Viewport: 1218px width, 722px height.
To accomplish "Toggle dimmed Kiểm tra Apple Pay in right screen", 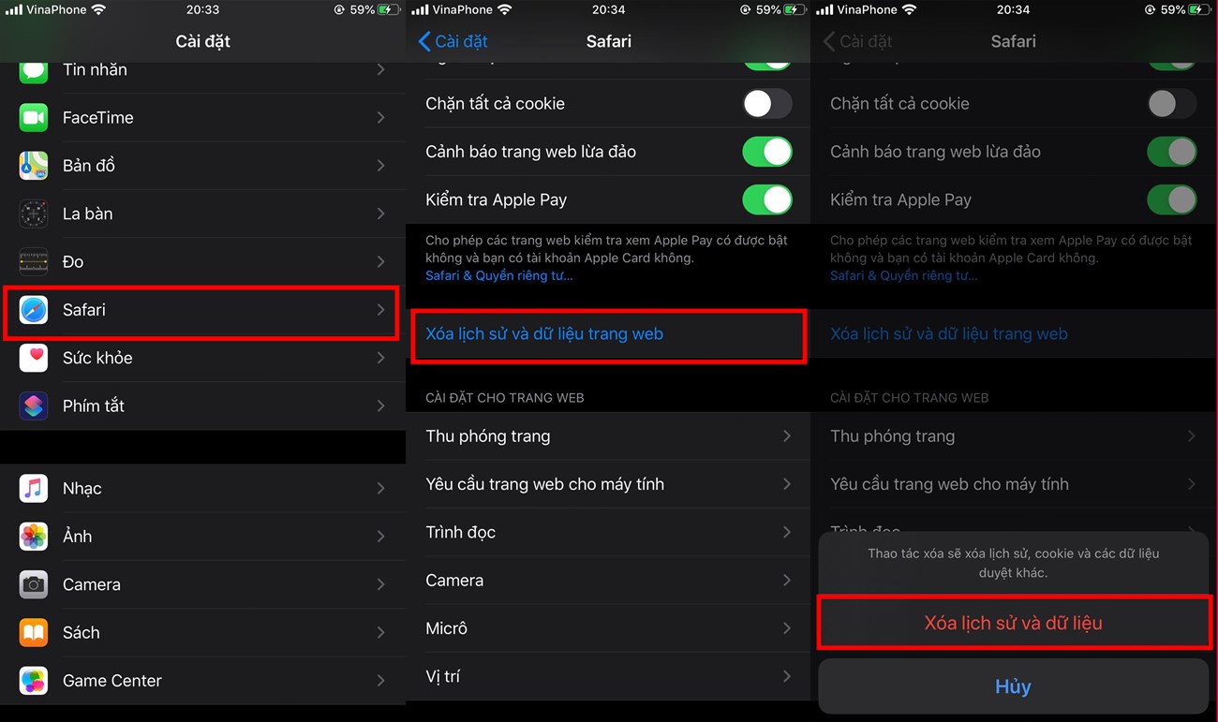I will (x=1172, y=199).
